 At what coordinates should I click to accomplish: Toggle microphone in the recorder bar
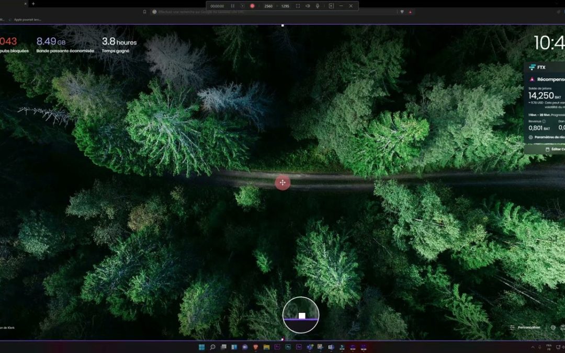click(x=318, y=6)
